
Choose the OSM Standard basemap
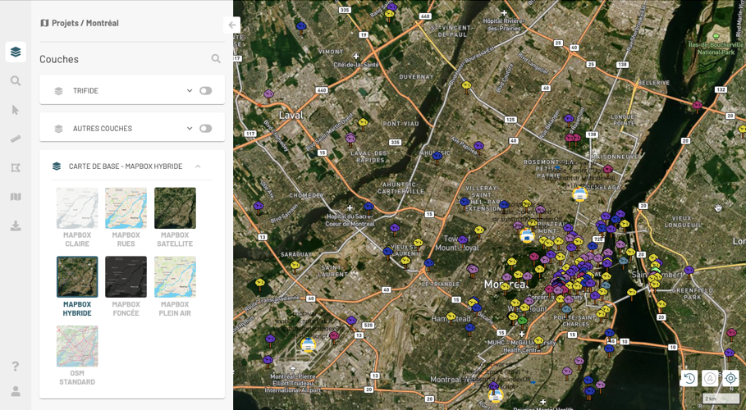click(77, 346)
